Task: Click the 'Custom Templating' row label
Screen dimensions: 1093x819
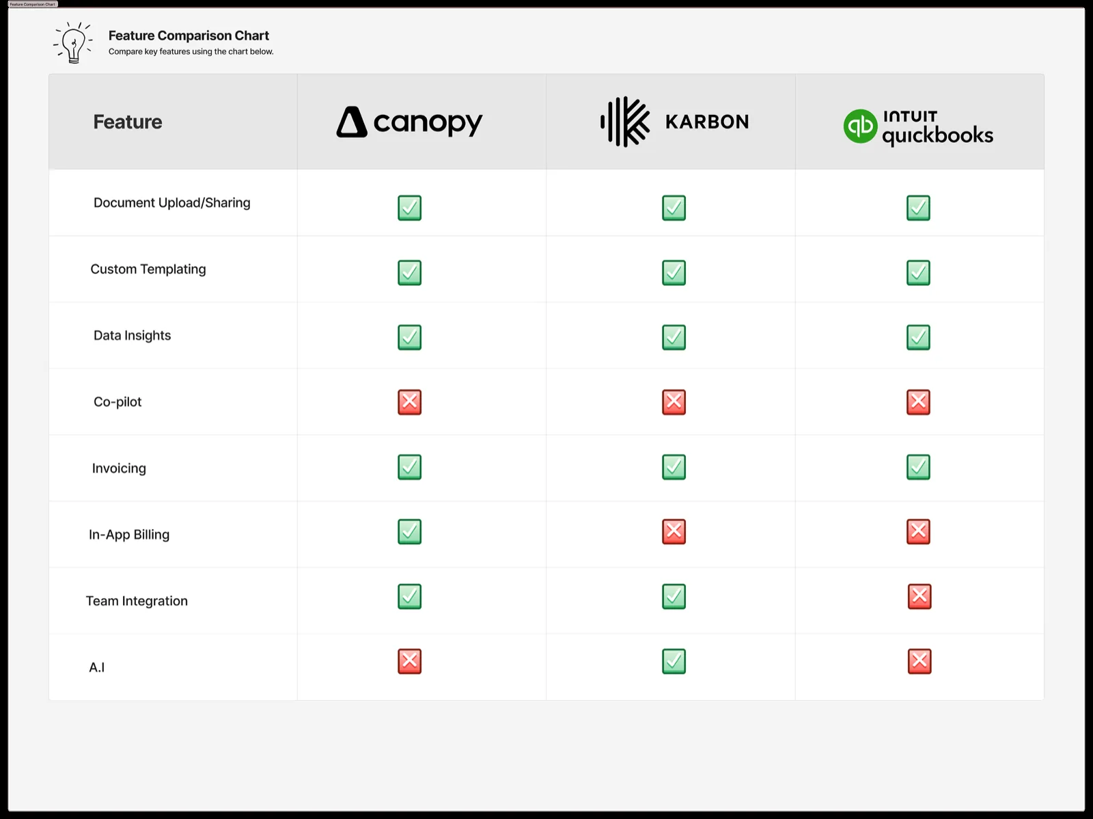Action: point(148,269)
